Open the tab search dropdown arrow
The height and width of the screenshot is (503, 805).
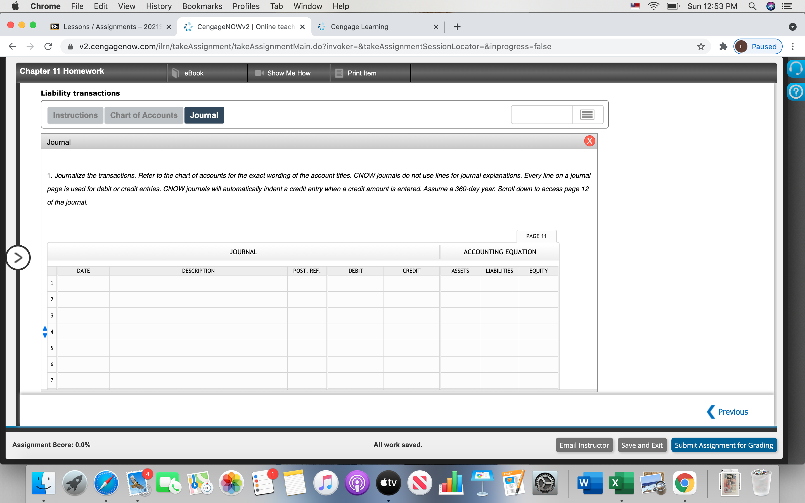pos(792,27)
